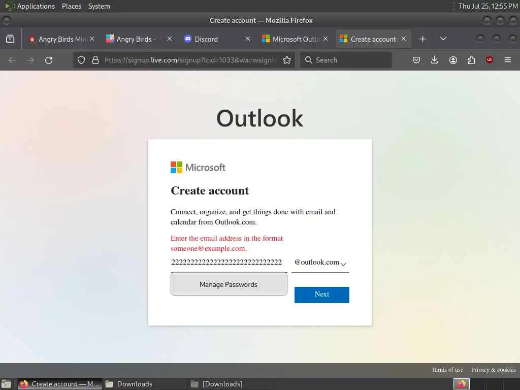The width and height of the screenshot is (520, 390).
Task: Click the Firefox View icon in tab bar
Action: click(10, 39)
